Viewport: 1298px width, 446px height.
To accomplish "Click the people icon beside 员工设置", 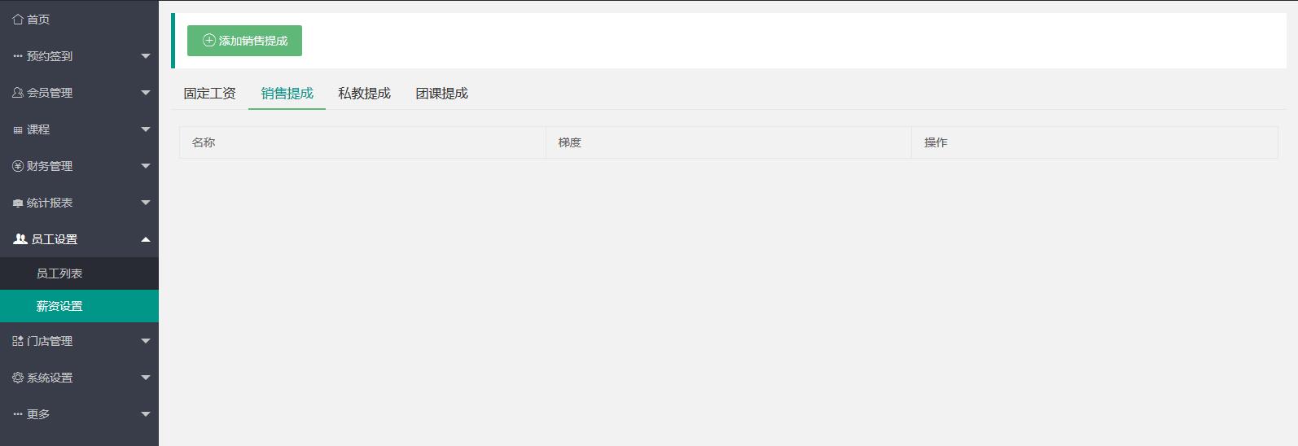I will point(20,239).
